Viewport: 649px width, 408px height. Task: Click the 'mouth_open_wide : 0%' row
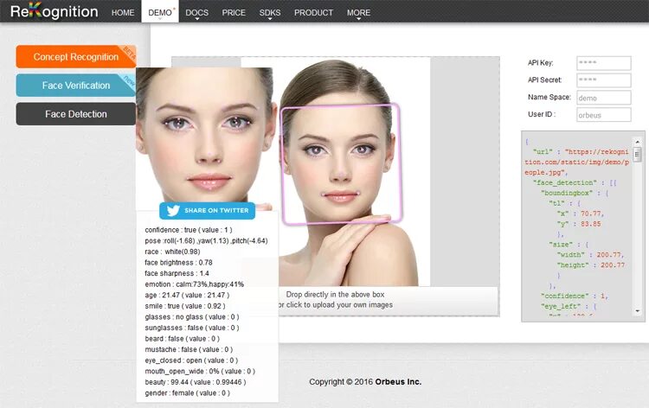point(200,371)
